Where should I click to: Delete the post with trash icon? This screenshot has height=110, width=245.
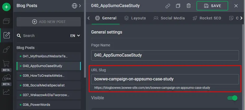point(189,6)
